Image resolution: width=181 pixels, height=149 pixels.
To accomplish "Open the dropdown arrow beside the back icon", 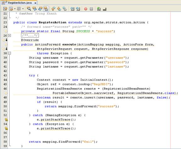I will (x=15, y=9).
